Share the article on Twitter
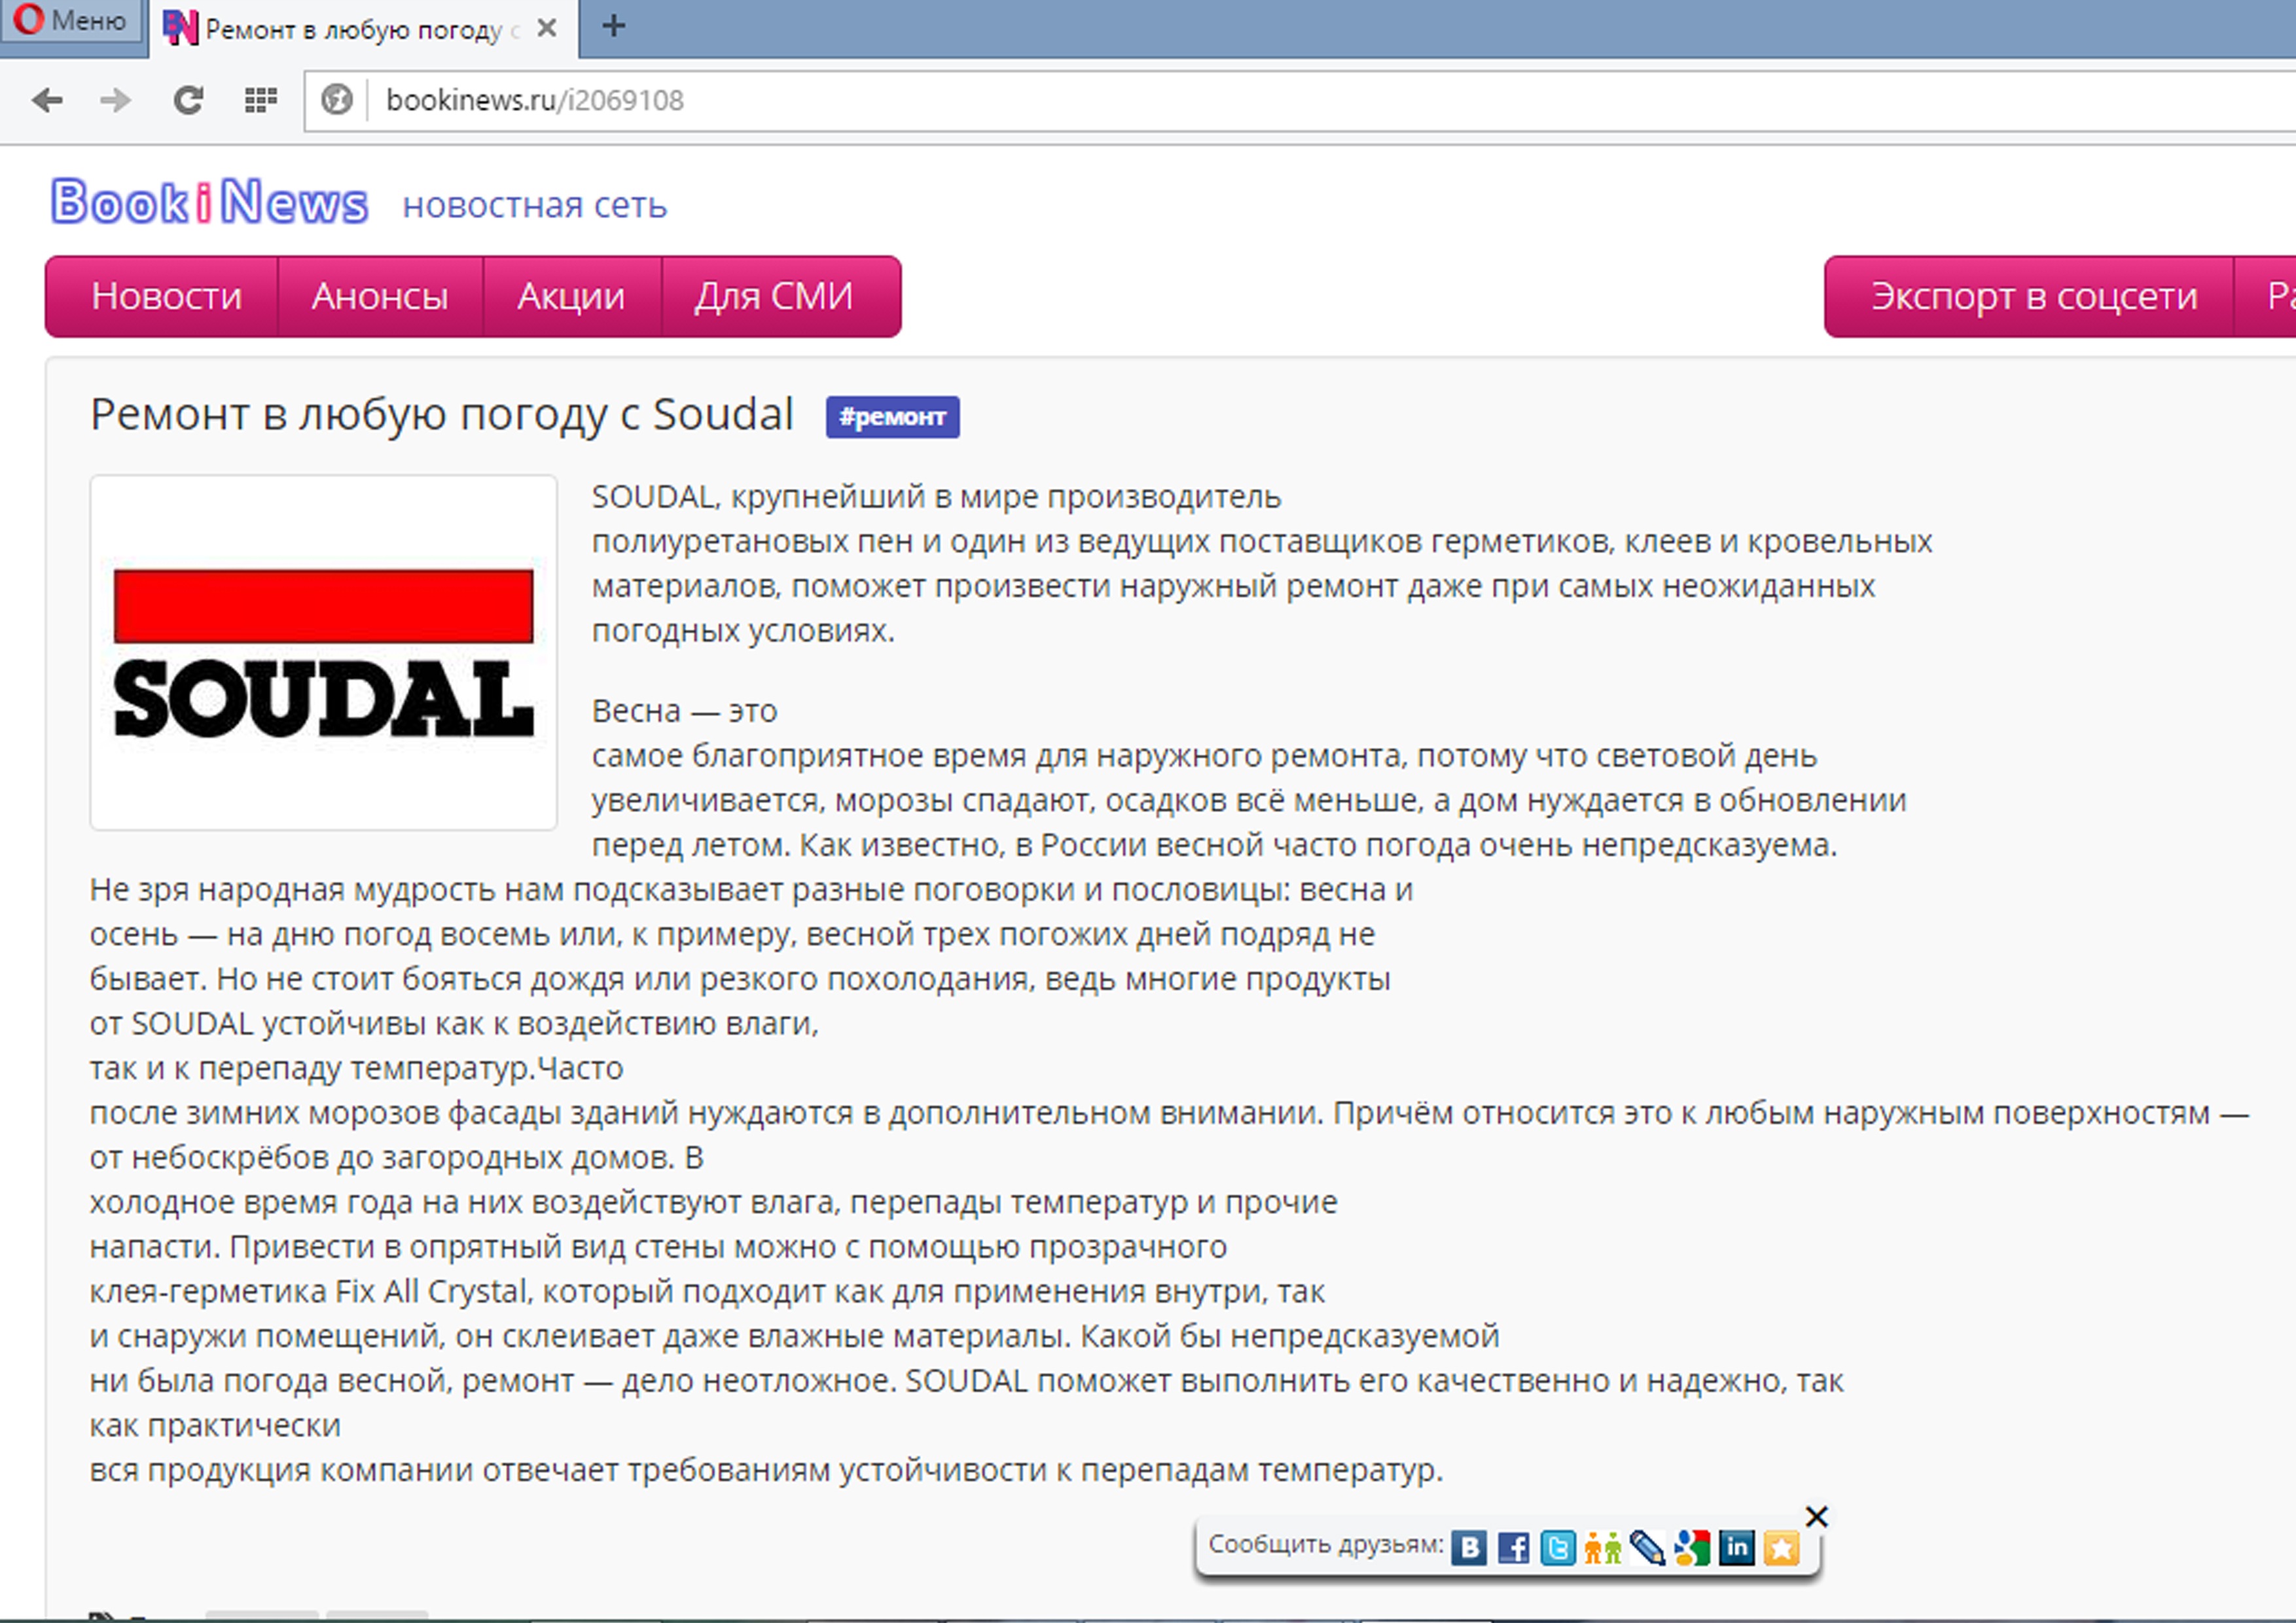The height and width of the screenshot is (1623, 2296). coord(1558,1548)
